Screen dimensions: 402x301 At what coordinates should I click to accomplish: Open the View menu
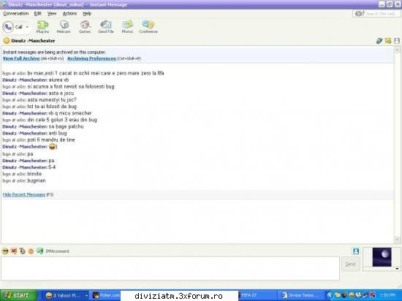coord(52,14)
